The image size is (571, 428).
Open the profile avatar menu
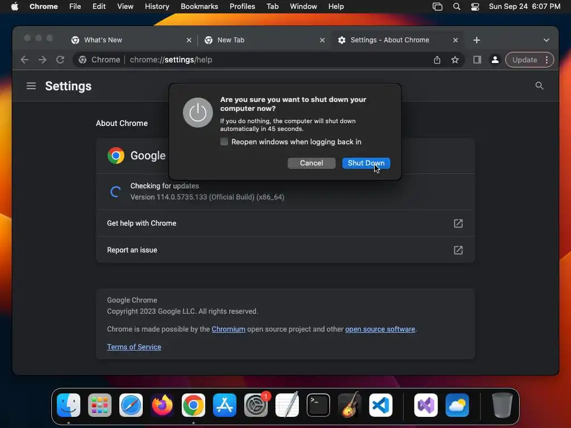495,60
